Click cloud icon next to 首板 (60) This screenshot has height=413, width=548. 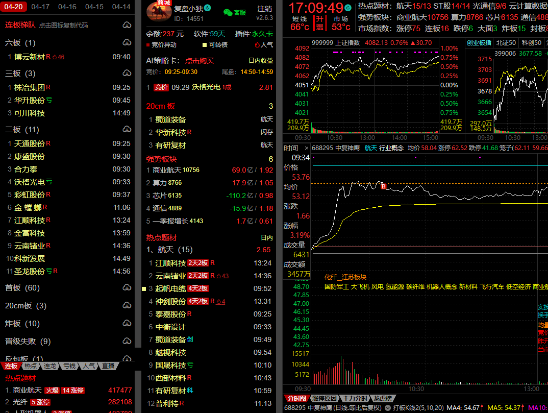coord(127,288)
